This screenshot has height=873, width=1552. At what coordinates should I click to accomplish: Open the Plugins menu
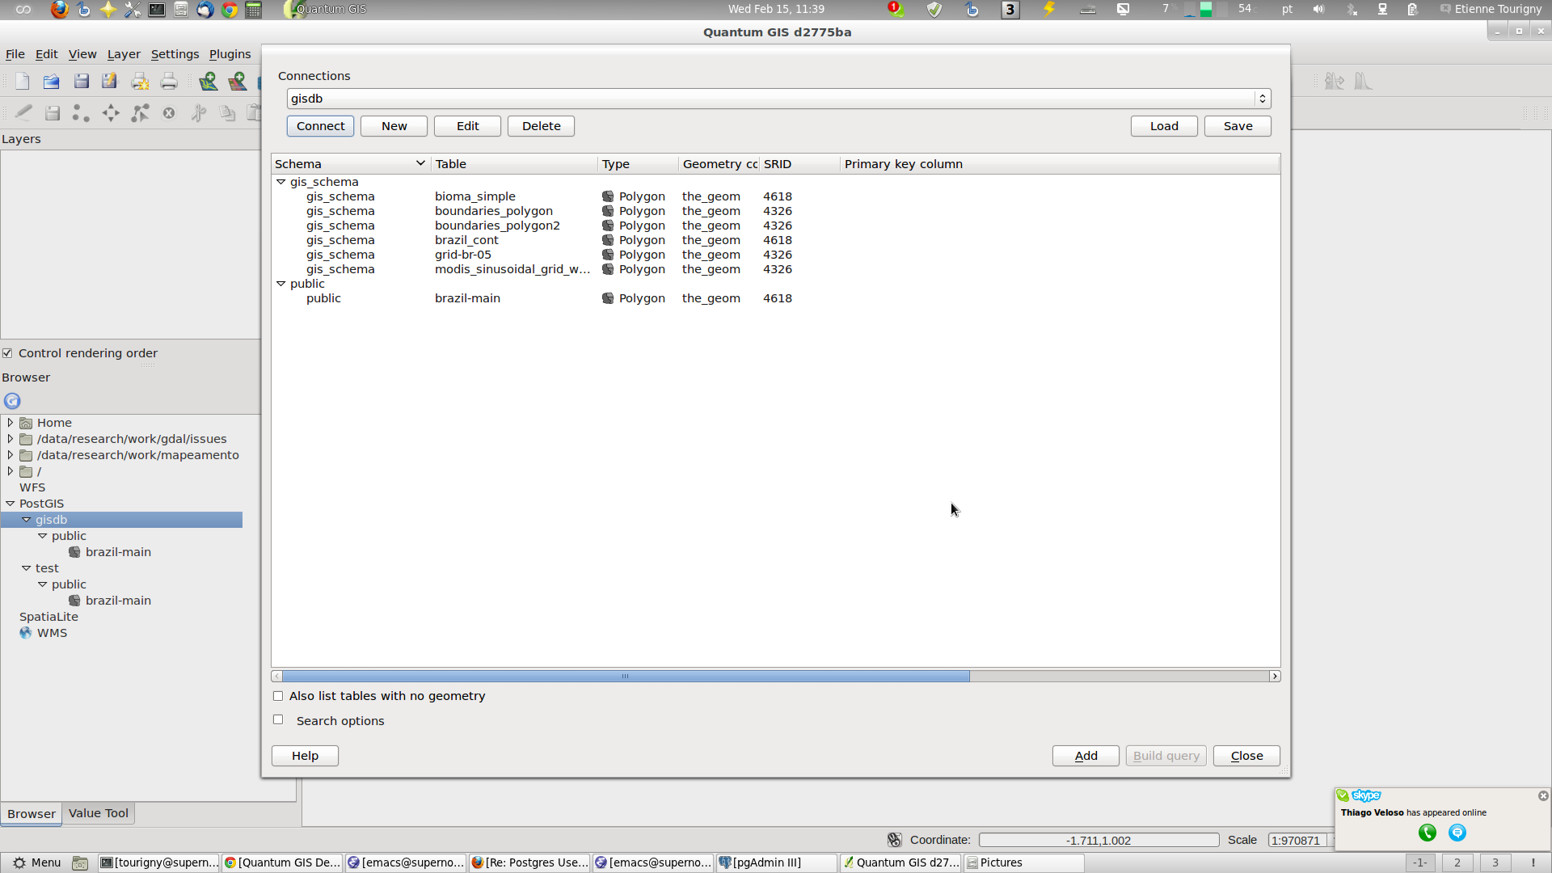230,54
